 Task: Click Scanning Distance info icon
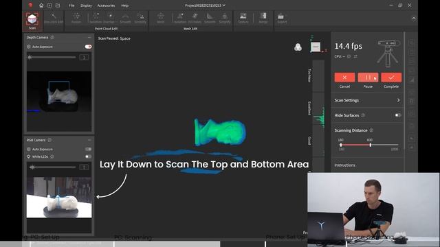click(371, 130)
